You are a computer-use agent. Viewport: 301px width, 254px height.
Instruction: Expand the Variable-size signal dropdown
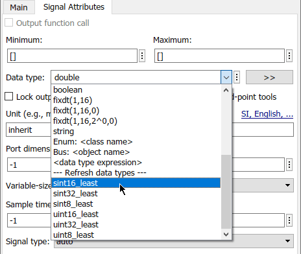tap(287, 185)
